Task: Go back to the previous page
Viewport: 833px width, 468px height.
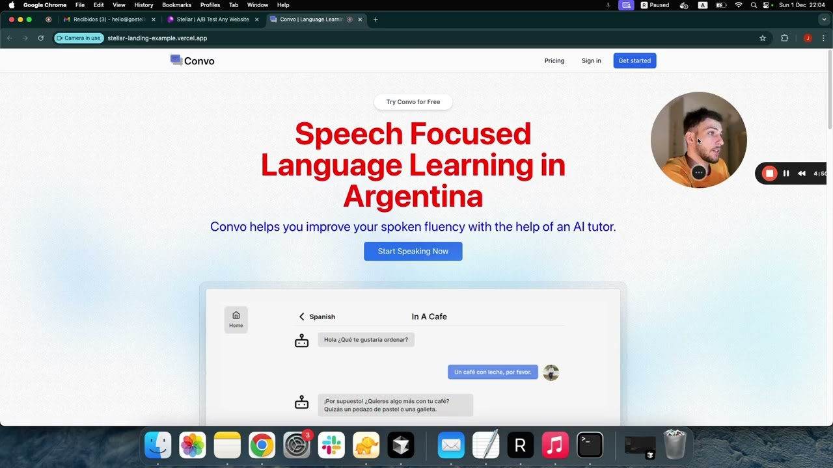Action: pyautogui.click(x=9, y=38)
